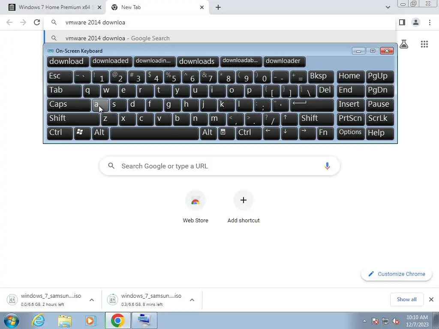Open the Windows Start button
Image resolution: width=439 pixels, height=329 pixels.
click(11, 320)
